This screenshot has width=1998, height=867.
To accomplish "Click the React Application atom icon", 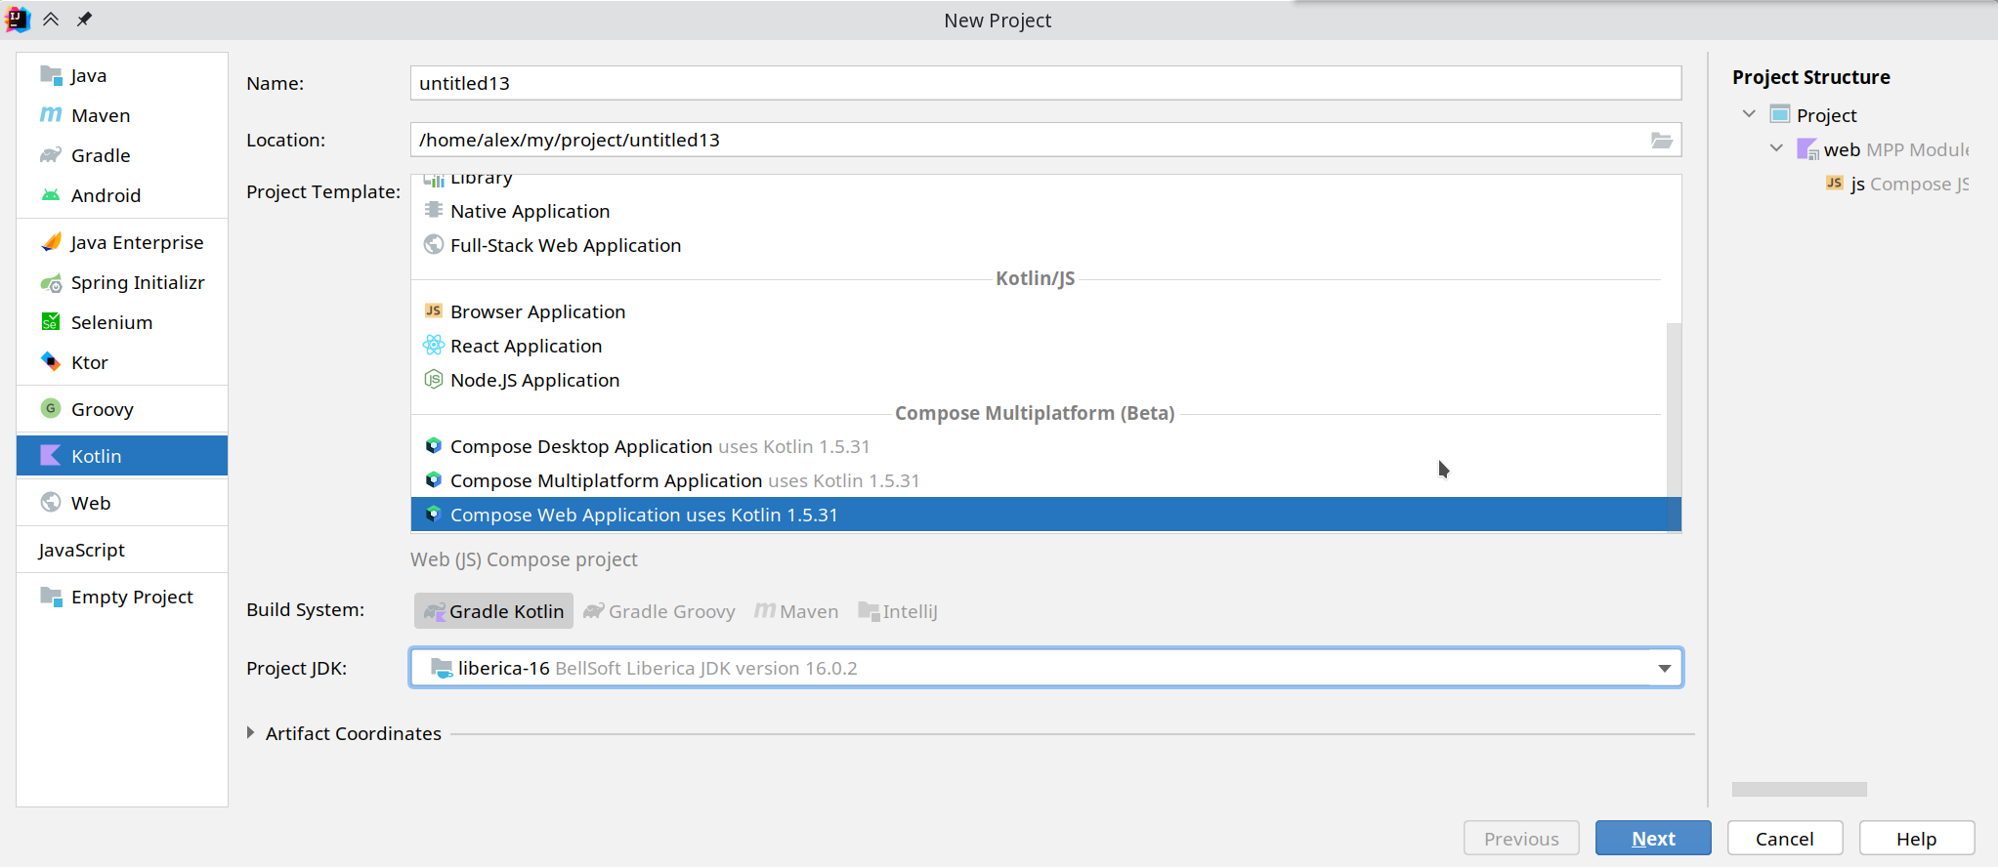I will 434,345.
